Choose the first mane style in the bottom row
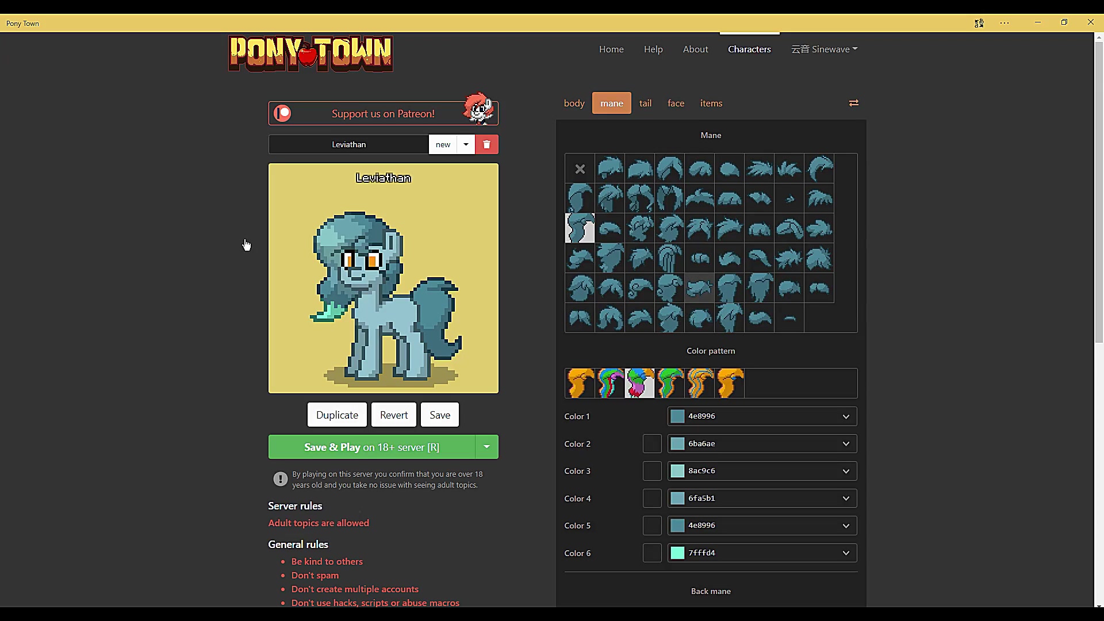1104x621 pixels. click(580, 318)
